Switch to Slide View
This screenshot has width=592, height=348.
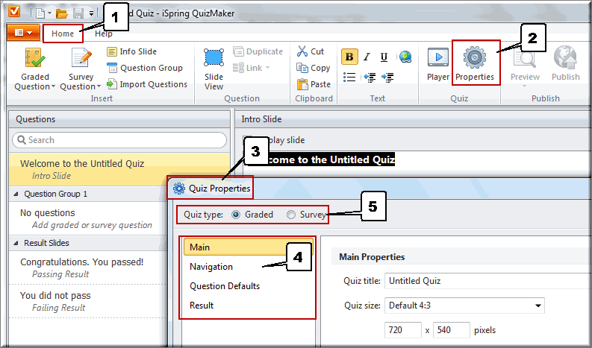pyautogui.click(x=214, y=69)
